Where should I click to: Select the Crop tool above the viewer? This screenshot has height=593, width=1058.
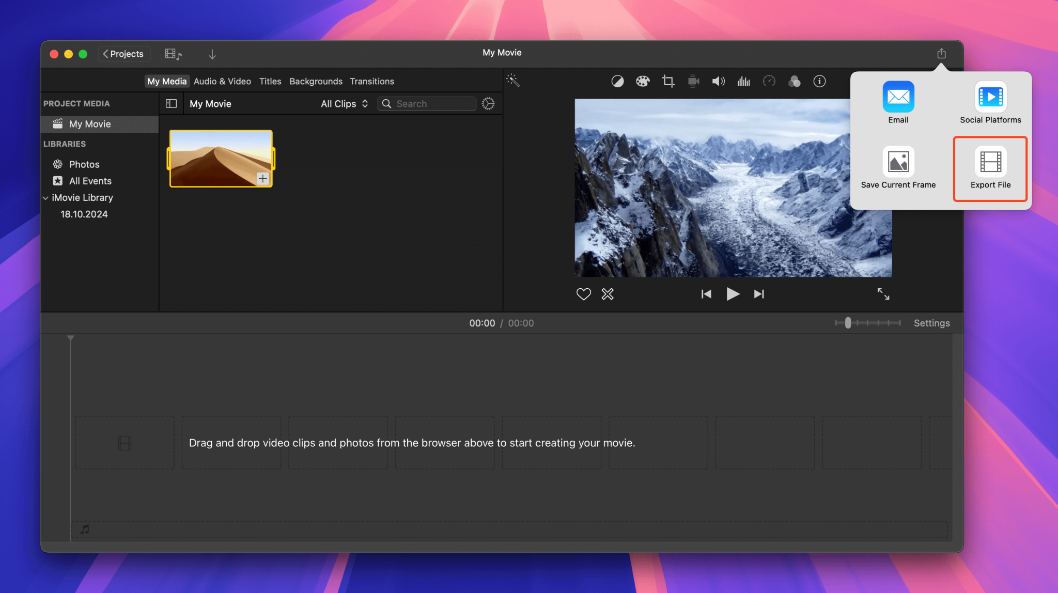(x=667, y=81)
